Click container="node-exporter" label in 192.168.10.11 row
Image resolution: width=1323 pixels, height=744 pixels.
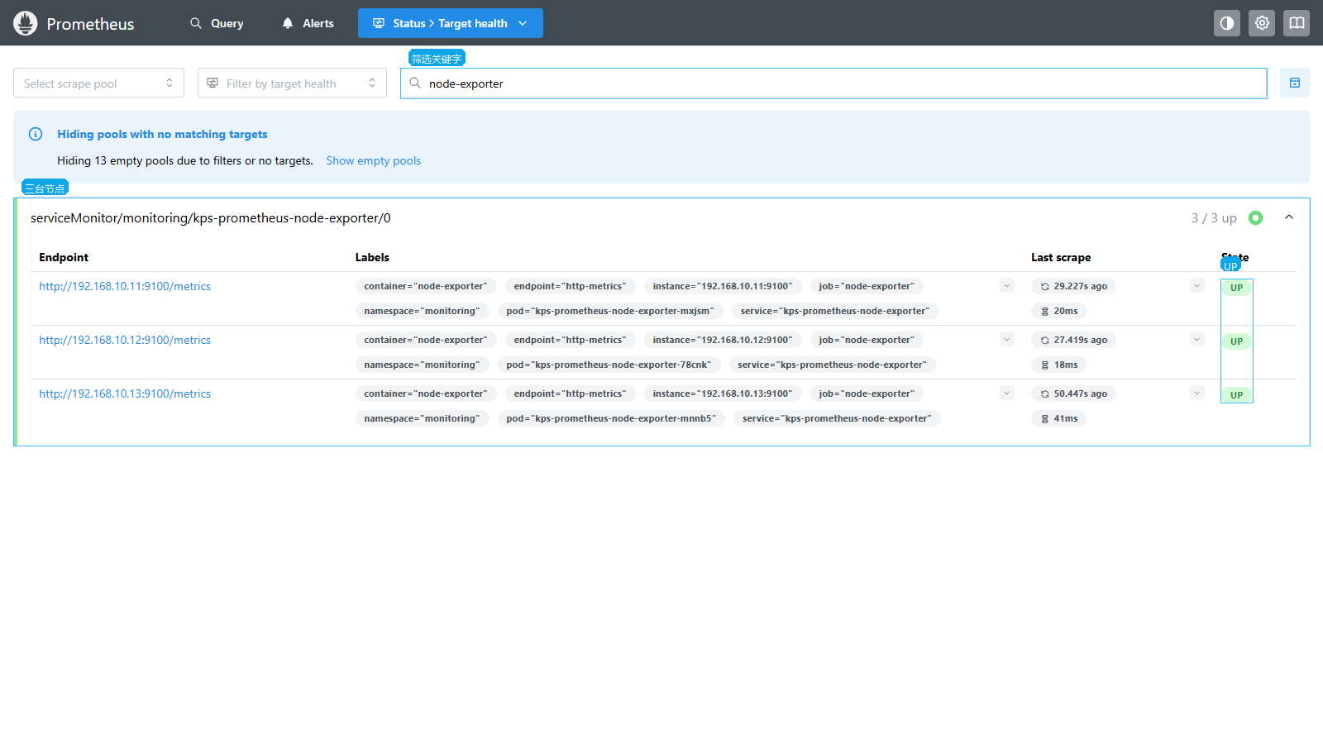426,286
